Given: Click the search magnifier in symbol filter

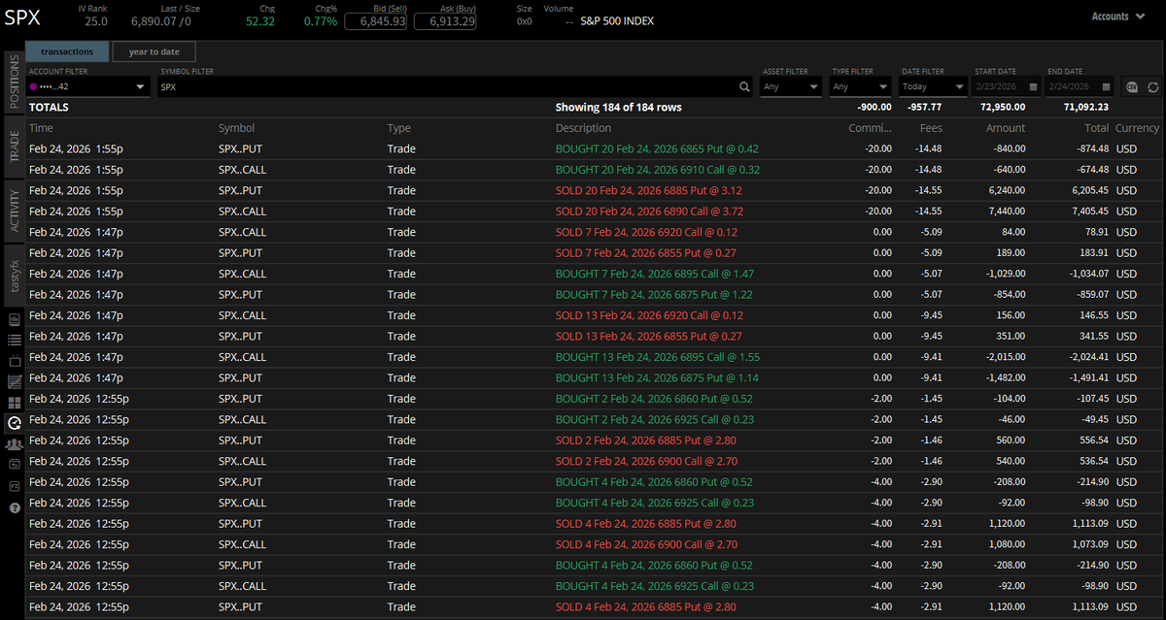Looking at the screenshot, I should coord(744,86).
